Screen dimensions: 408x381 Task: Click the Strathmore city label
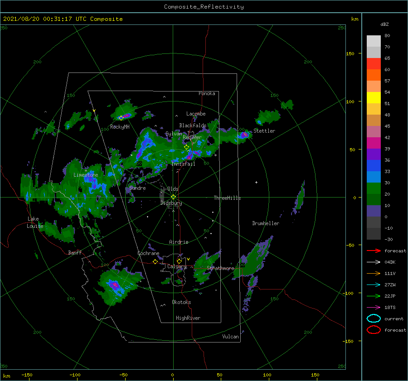(220, 268)
